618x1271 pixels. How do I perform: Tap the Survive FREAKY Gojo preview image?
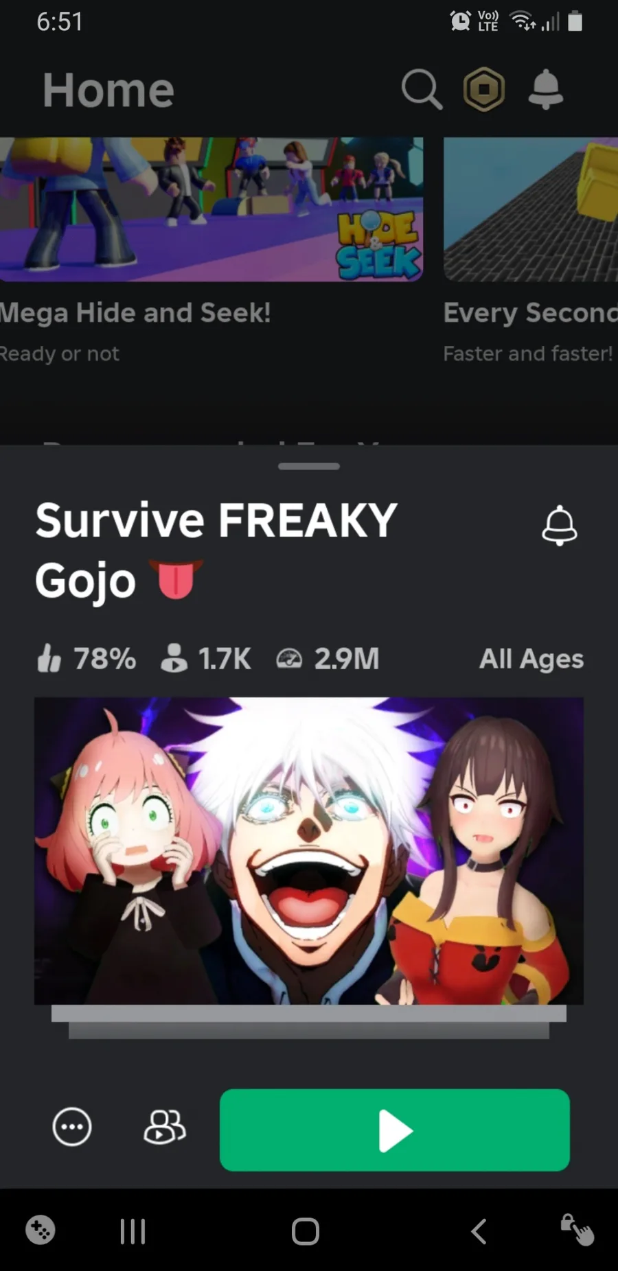(x=309, y=851)
